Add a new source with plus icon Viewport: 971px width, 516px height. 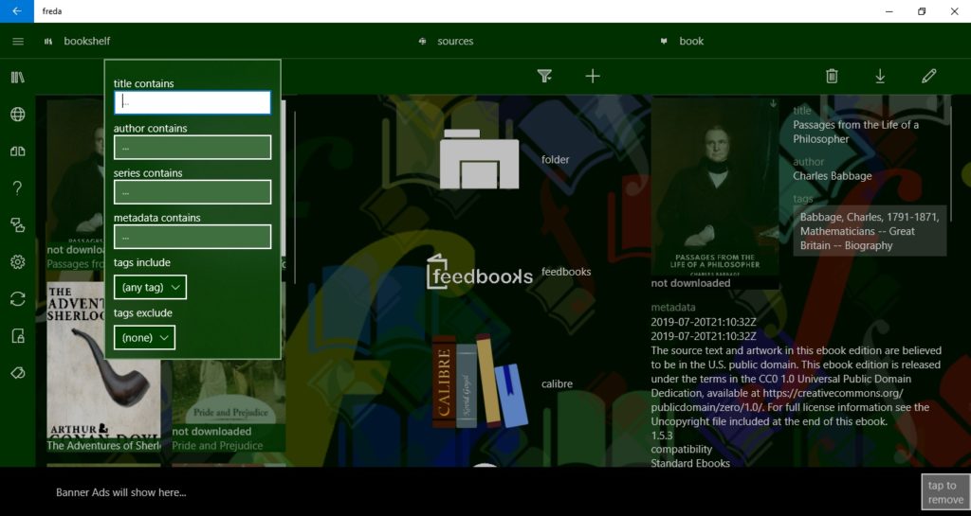593,76
